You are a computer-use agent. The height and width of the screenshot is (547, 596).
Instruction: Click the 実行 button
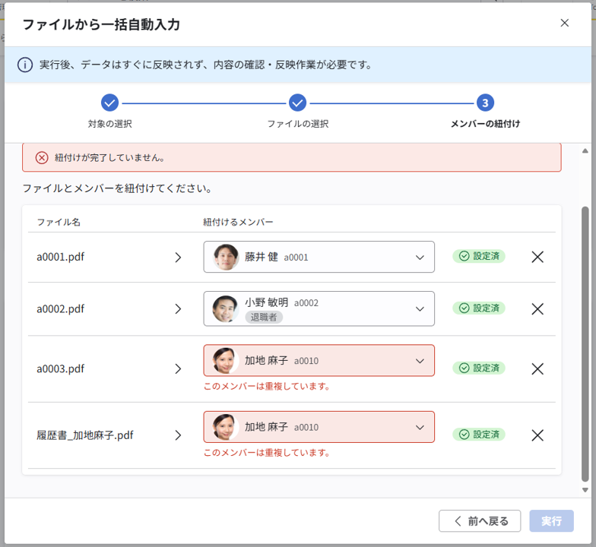552,521
